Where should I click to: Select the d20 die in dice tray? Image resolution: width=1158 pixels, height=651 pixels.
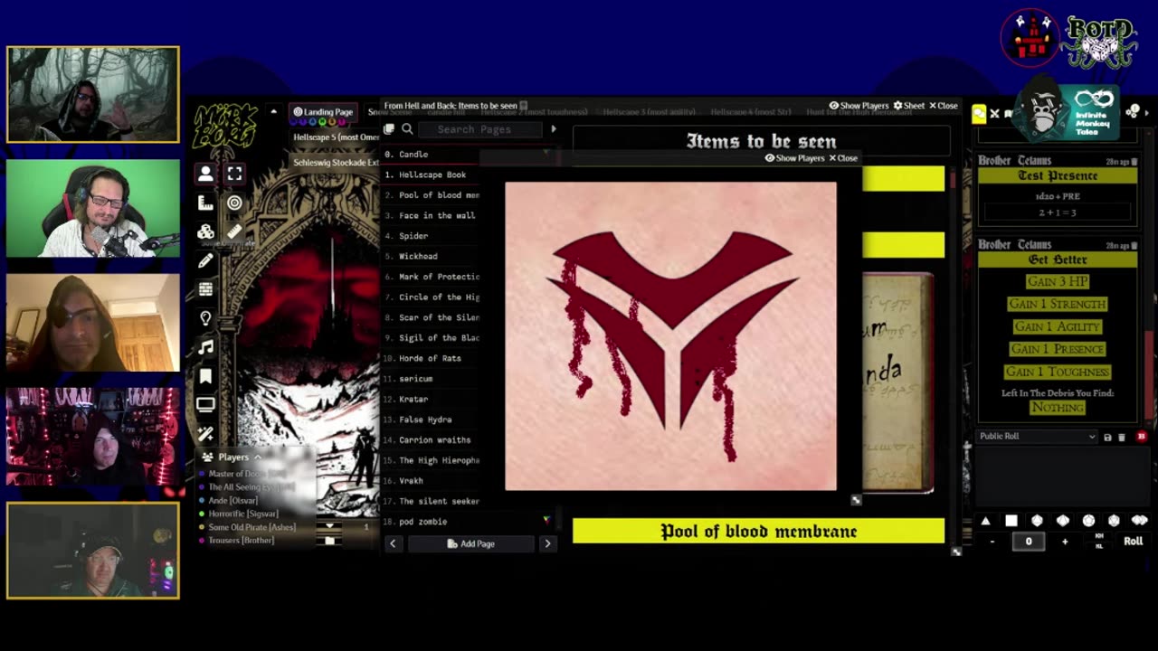(1114, 521)
